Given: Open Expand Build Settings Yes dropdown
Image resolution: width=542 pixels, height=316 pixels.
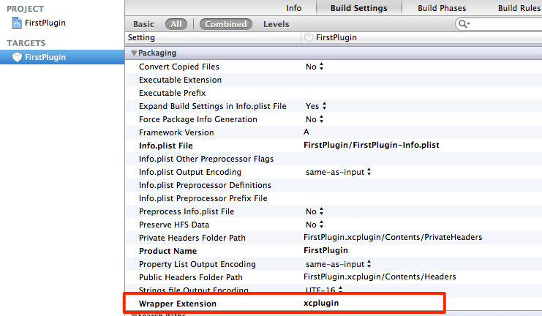Looking at the screenshot, I should (x=316, y=106).
